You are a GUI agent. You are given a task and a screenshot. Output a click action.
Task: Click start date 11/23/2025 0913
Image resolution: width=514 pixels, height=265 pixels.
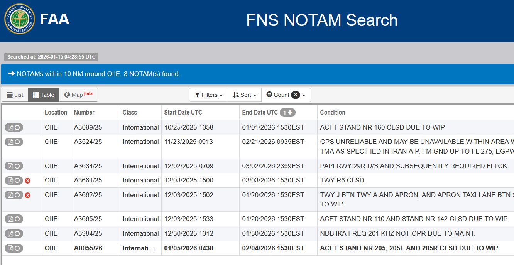(189, 142)
